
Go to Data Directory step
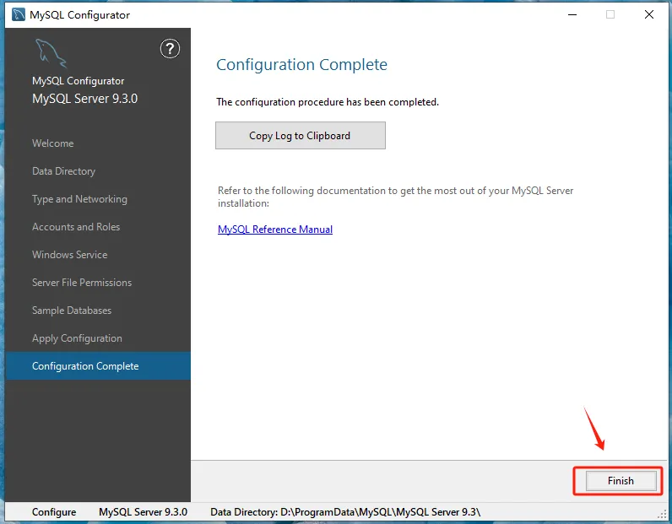(x=63, y=171)
